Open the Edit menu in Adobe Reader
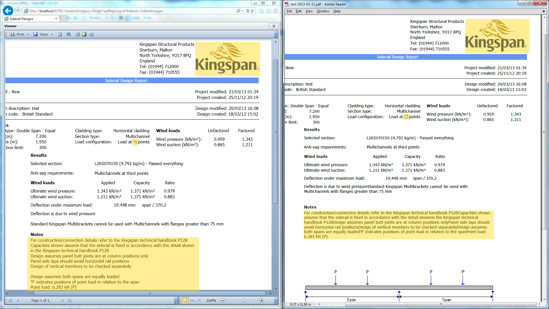Viewport: 549px width, 309px height. [x=299, y=11]
